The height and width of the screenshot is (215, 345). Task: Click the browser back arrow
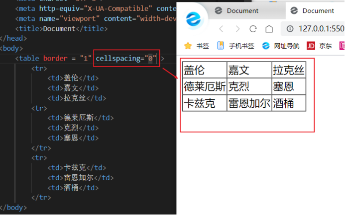click(x=221, y=29)
